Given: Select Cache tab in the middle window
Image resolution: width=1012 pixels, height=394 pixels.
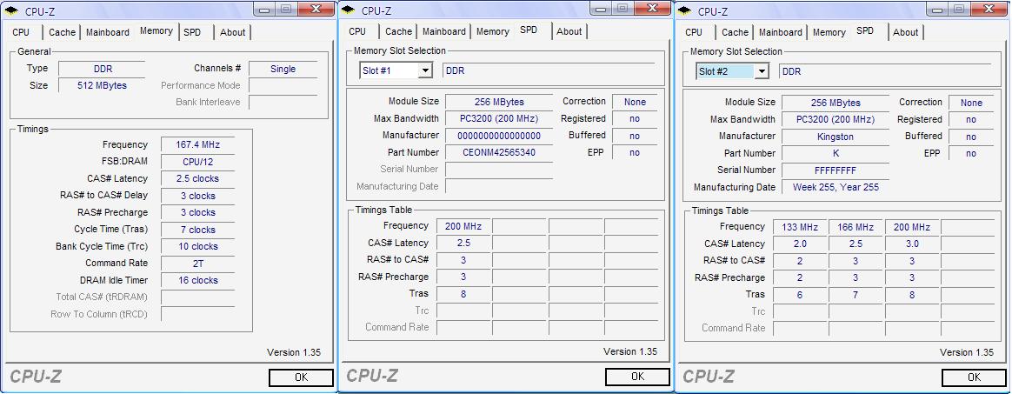Looking at the screenshot, I should [399, 31].
